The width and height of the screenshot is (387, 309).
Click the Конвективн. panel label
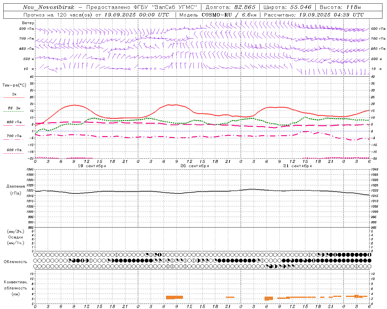15,282
